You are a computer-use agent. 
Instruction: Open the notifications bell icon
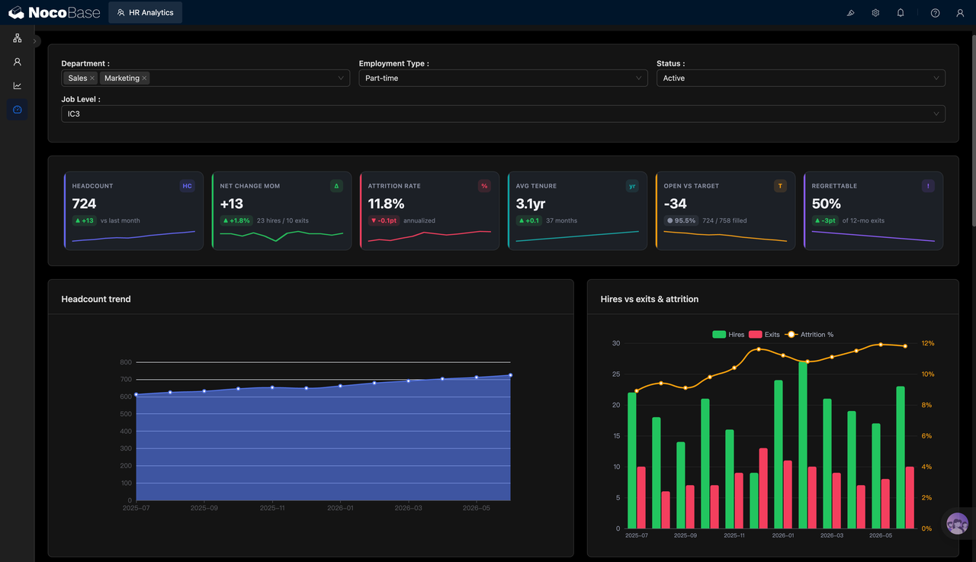click(901, 13)
